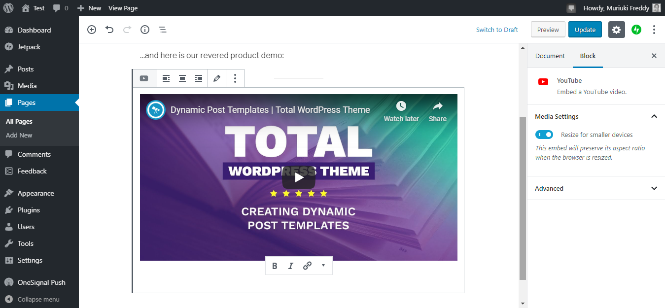The height and width of the screenshot is (308, 665).
Task: Click the YouTube block type icon
Action: [x=144, y=78]
